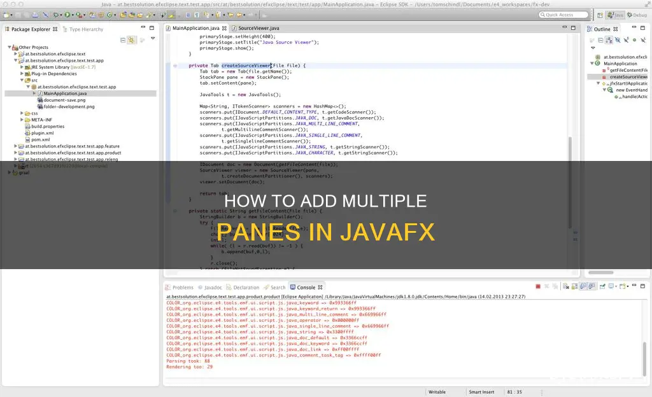652x397 pixels.
Task: Click the Next Annotation toolbar icon
Action: point(206,15)
